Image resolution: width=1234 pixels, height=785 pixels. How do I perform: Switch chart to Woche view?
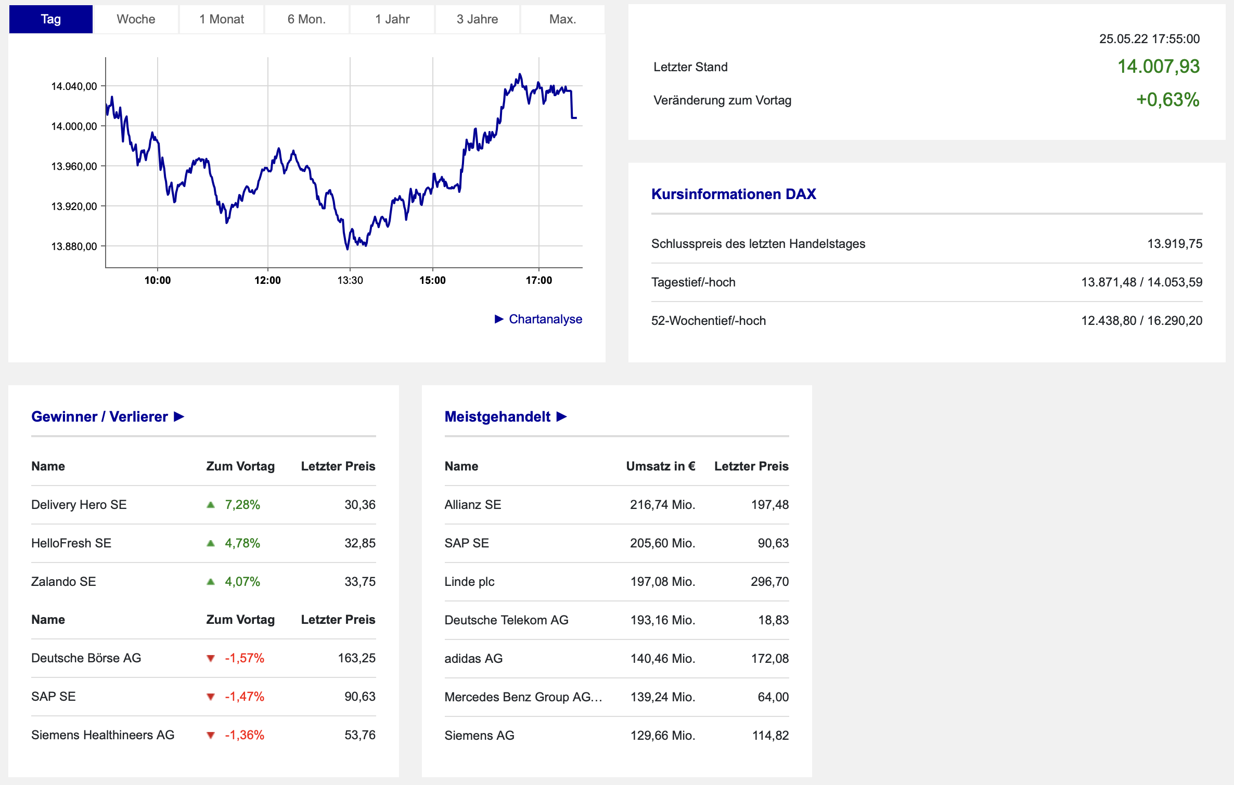point(136,19)
